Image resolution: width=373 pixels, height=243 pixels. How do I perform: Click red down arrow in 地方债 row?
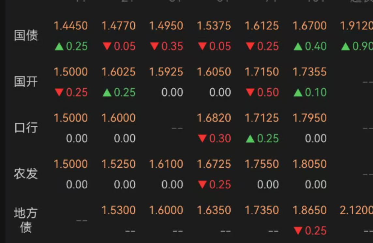click(298, 231)
